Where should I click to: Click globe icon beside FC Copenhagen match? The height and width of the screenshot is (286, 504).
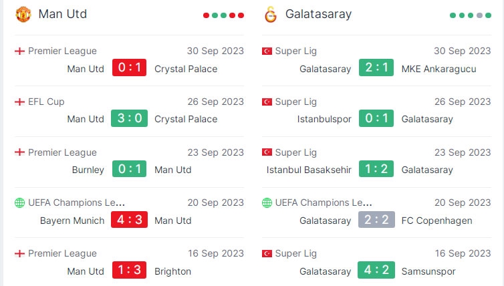pyautogui.click(x=267, y=202)
